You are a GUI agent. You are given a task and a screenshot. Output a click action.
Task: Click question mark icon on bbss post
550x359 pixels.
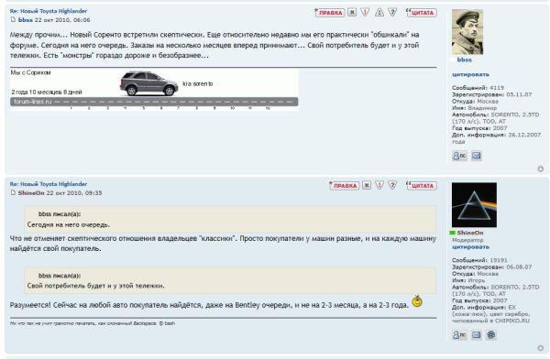(x=392, y=12)
